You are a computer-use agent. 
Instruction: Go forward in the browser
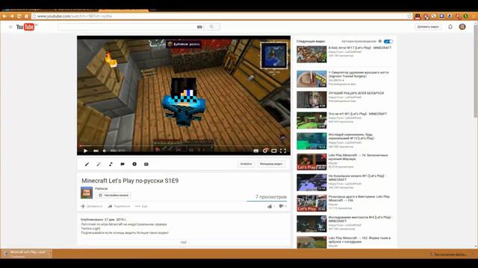coord(12,16)
